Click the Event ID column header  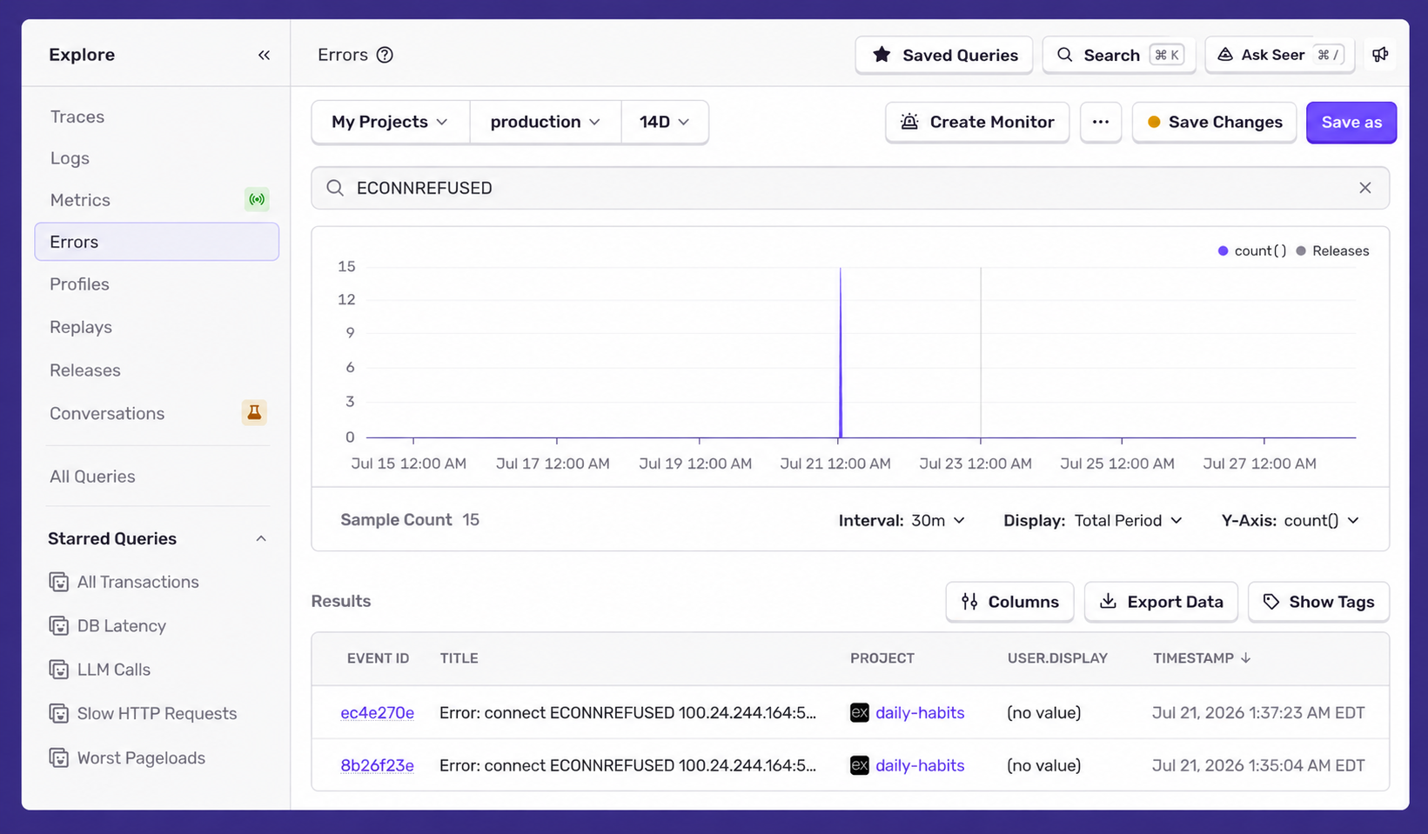click(x=378, y=658)
